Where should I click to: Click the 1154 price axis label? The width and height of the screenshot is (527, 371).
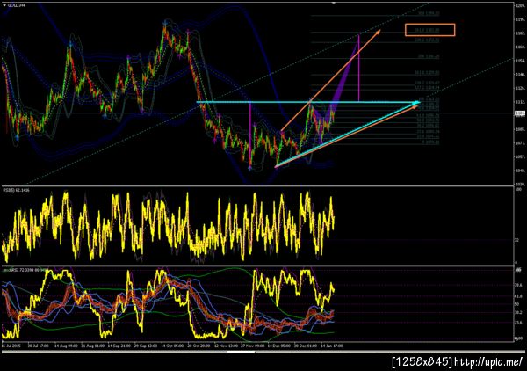point(520,61)
